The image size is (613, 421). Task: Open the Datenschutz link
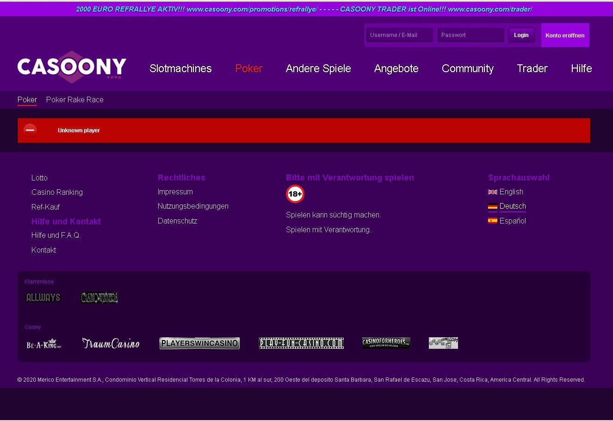178,221
